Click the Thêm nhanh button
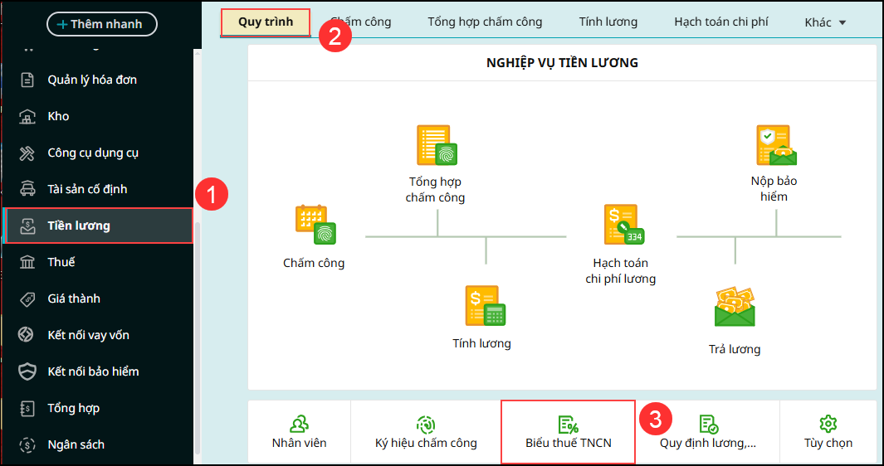The image size is (884, 466). pos(102,24)
